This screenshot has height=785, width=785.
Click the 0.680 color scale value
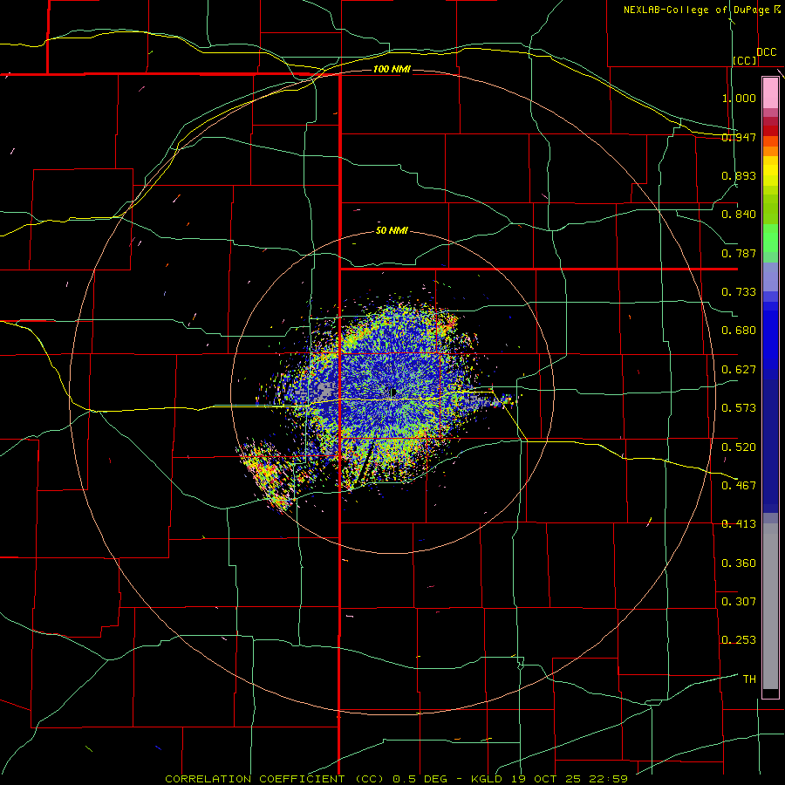click(739, 331)
